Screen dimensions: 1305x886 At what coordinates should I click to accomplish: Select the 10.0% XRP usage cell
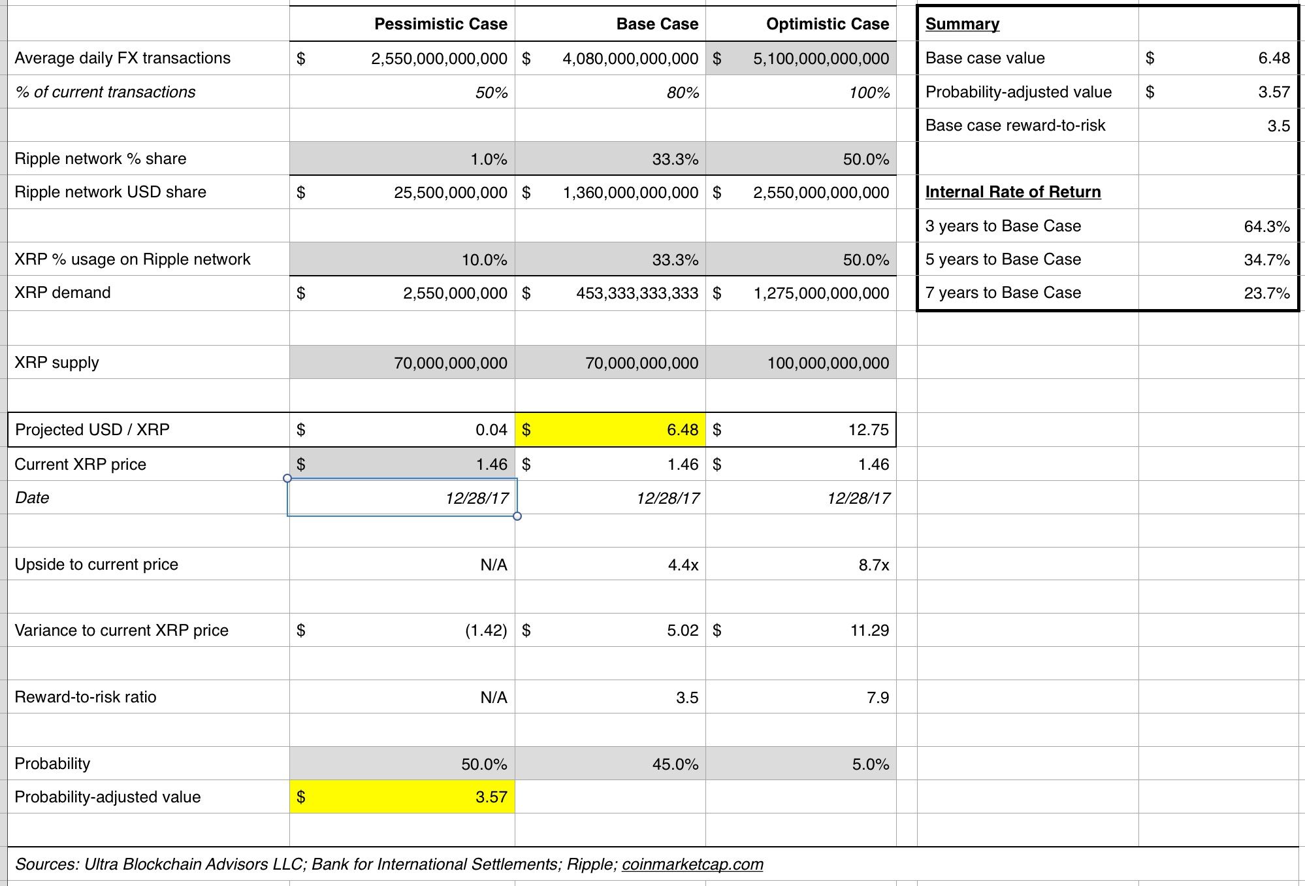402,259
